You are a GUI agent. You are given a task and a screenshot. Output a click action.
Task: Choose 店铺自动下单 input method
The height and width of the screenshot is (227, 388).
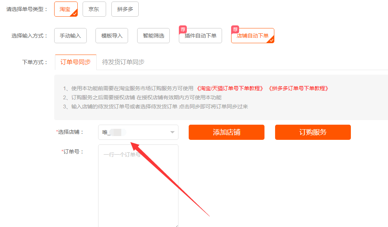[253, 36]
